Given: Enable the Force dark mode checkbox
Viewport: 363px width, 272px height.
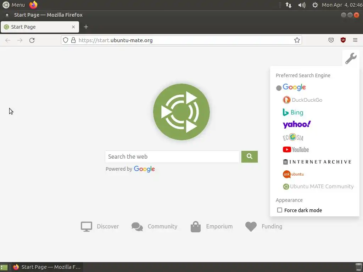Looking at the screenshot, I should pyautogui.click(x=280, y=210).
